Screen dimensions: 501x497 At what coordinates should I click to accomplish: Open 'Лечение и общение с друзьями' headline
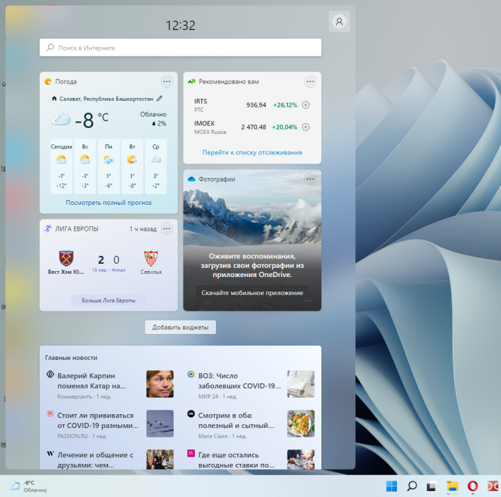(95, 460)
